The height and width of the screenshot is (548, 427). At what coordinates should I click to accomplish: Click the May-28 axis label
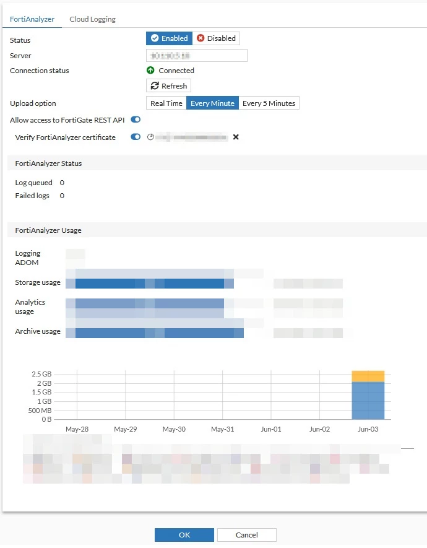(x=77, y=429)
